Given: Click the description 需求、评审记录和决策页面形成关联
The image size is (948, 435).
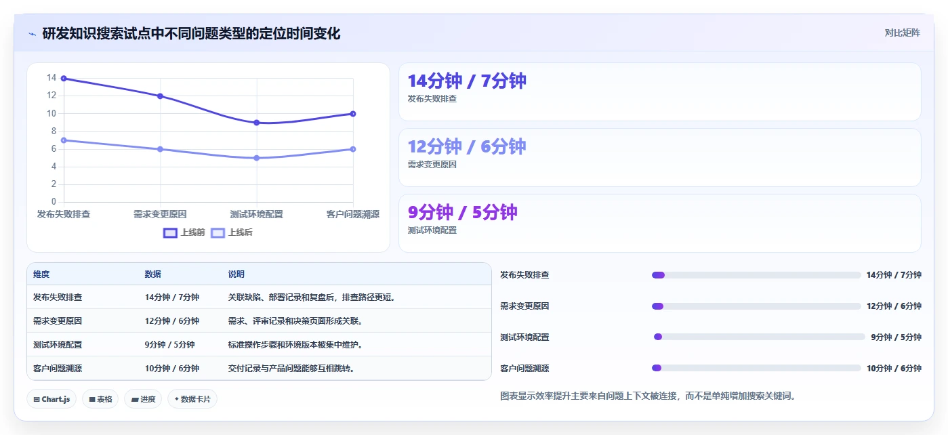Looking at the screenshot, I should point(295,321).
